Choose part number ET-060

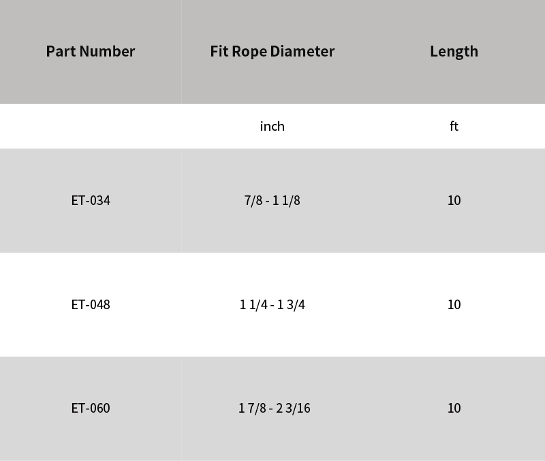(x=91, y=408)
